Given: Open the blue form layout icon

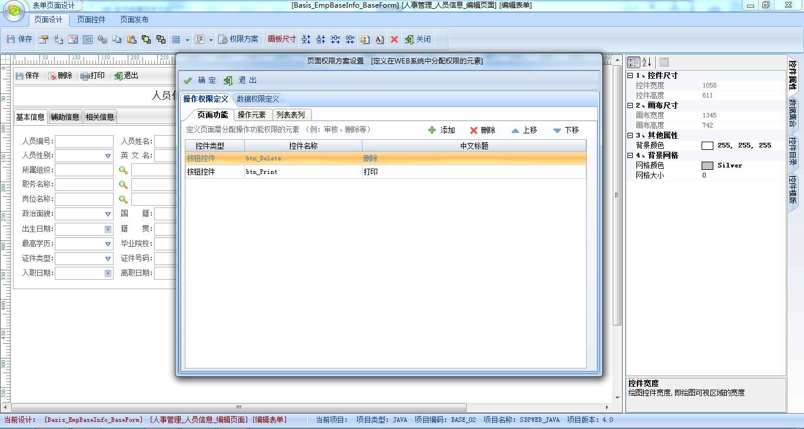Looking at the screenshot, I should tap(88, 39).
